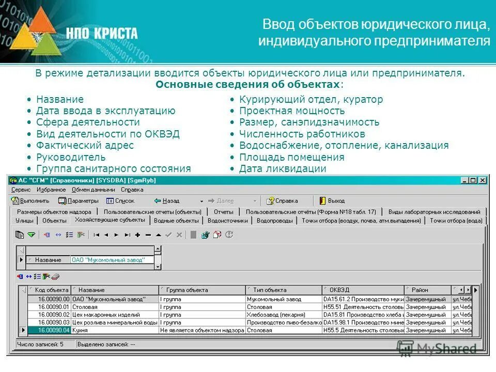The height and width of the screenshot is (372, 496).
Task: Click the down arrow of the Название panel scrollbar
Action: pyautogui.click(x=158, y=267)
